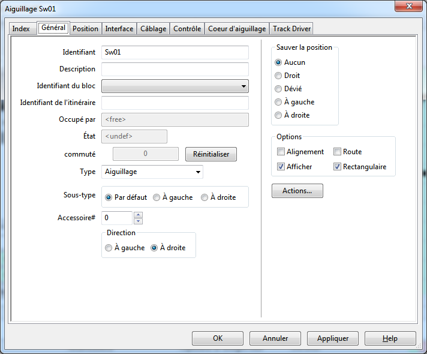Open the Câblage tab
The image size is (427, 354).
coord(154,29)
